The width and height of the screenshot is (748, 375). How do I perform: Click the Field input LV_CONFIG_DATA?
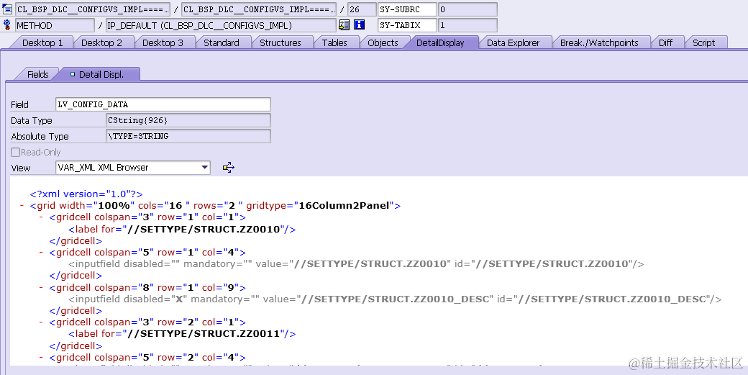[x=163, y=104]
